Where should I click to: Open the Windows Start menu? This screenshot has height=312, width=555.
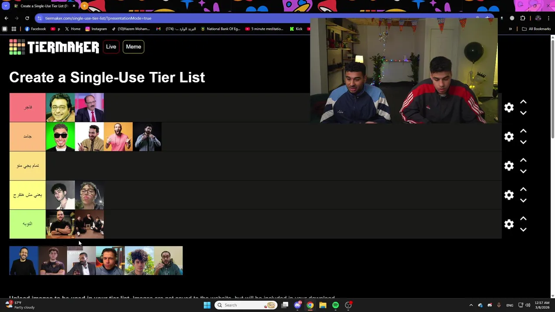coord(207,305)
